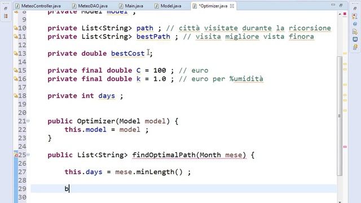Click the Java file icon on MeteoController.java tab
Viewport: 361px width, 203px height.
pos(17,6)
